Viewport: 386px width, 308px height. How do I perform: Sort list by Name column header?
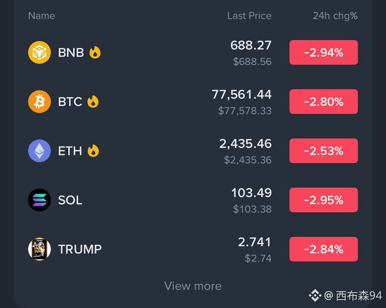click(x=41, y=16)
